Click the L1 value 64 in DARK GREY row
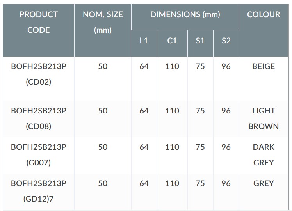Screen dimensions: 292x211 [x=144, y=147]
